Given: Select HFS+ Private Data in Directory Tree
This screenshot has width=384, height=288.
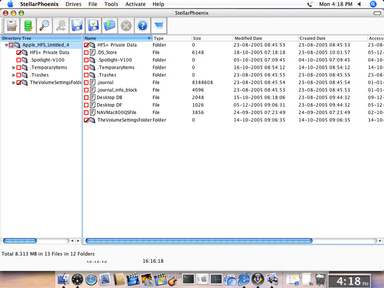Looking at the screenshot, I should (x=50, y=53).
